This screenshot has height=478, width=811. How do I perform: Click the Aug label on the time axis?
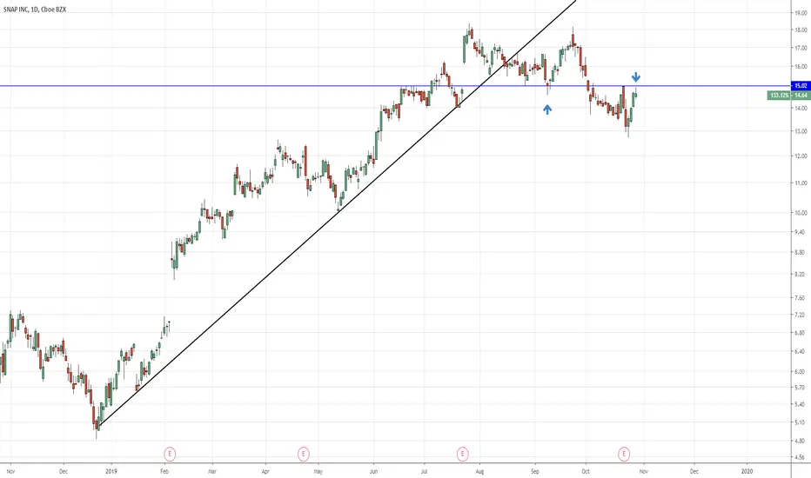(x=480, y=471)
